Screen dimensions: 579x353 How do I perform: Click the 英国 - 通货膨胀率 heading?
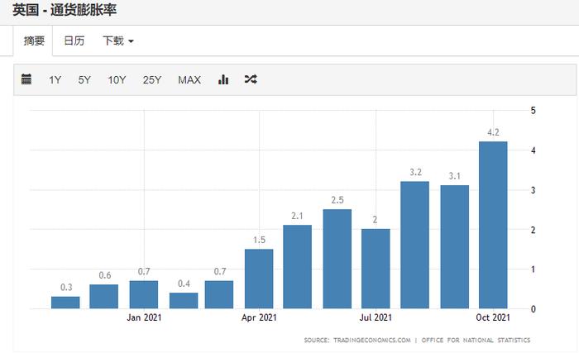tap(65, 10)
